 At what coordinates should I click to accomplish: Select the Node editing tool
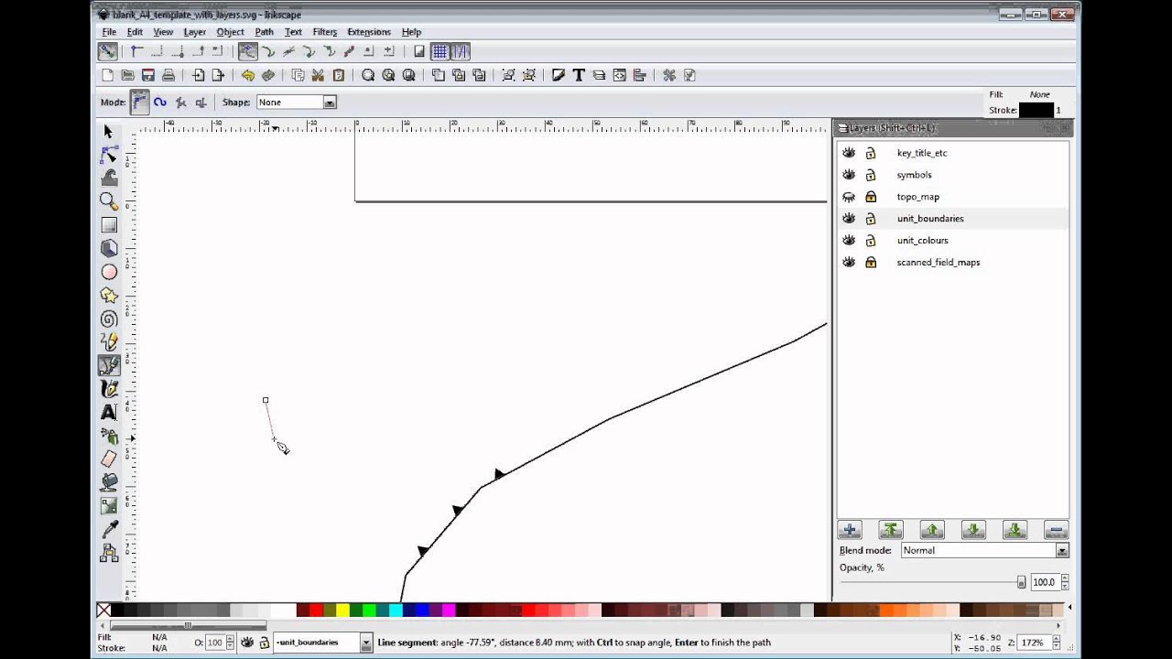[x=109, y=155]
